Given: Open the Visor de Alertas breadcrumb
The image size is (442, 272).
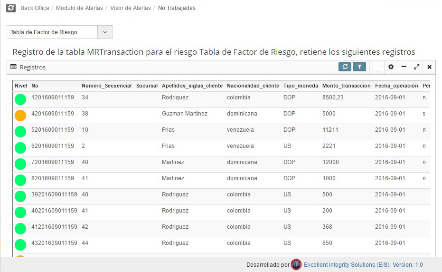Looking at the screenshot, I should [x=130, y=8].
